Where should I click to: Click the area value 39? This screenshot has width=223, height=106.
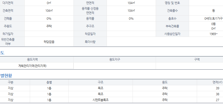click(217, 88)
